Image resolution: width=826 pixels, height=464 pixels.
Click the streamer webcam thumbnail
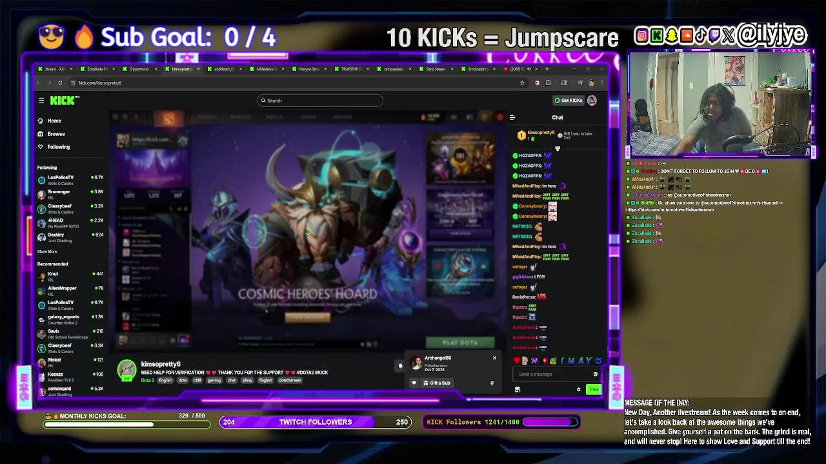tap(720, 104)
